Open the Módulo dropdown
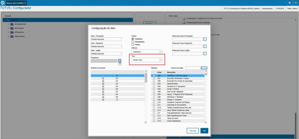 point(147,52)
